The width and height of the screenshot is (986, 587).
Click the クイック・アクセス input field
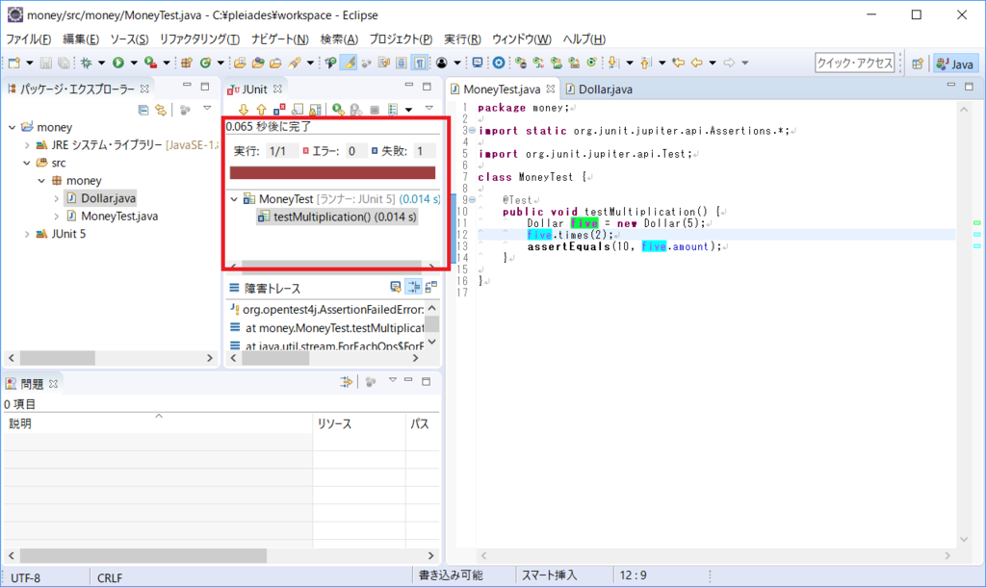[855, 63]
